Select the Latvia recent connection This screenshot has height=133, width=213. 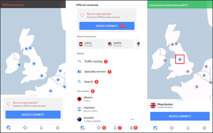(x=91, y=44)
